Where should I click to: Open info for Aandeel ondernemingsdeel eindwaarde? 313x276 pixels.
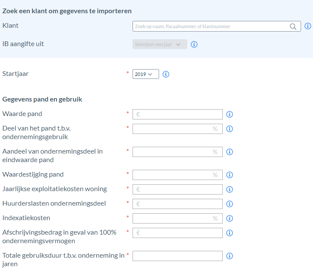point(229,152)
